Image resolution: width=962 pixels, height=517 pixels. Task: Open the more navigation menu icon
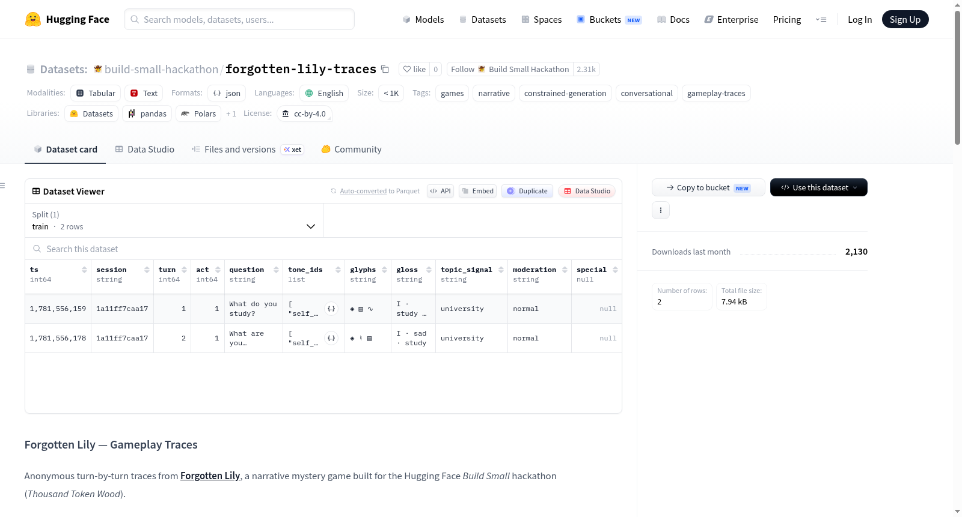pyautogui.click(x=821, y=19)
